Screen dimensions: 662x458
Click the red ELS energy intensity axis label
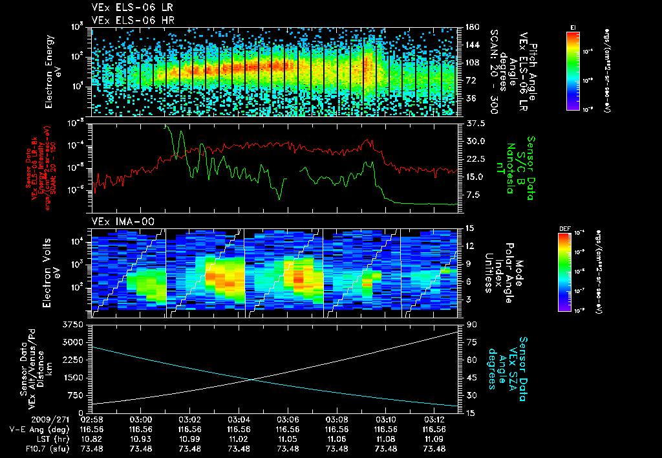(x=39, y=168)
